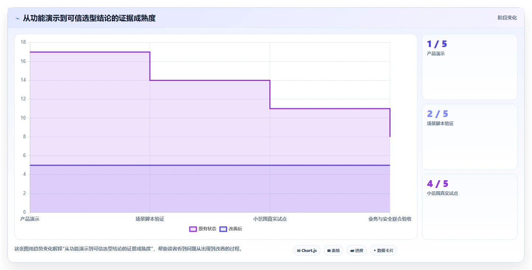The height and width of the screenshot is (270, 532).
Task: Select the 2 / 5 value card
Action: pos(470,137)
